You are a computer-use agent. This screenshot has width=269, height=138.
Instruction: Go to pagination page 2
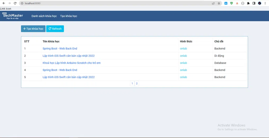coord(137,84)
